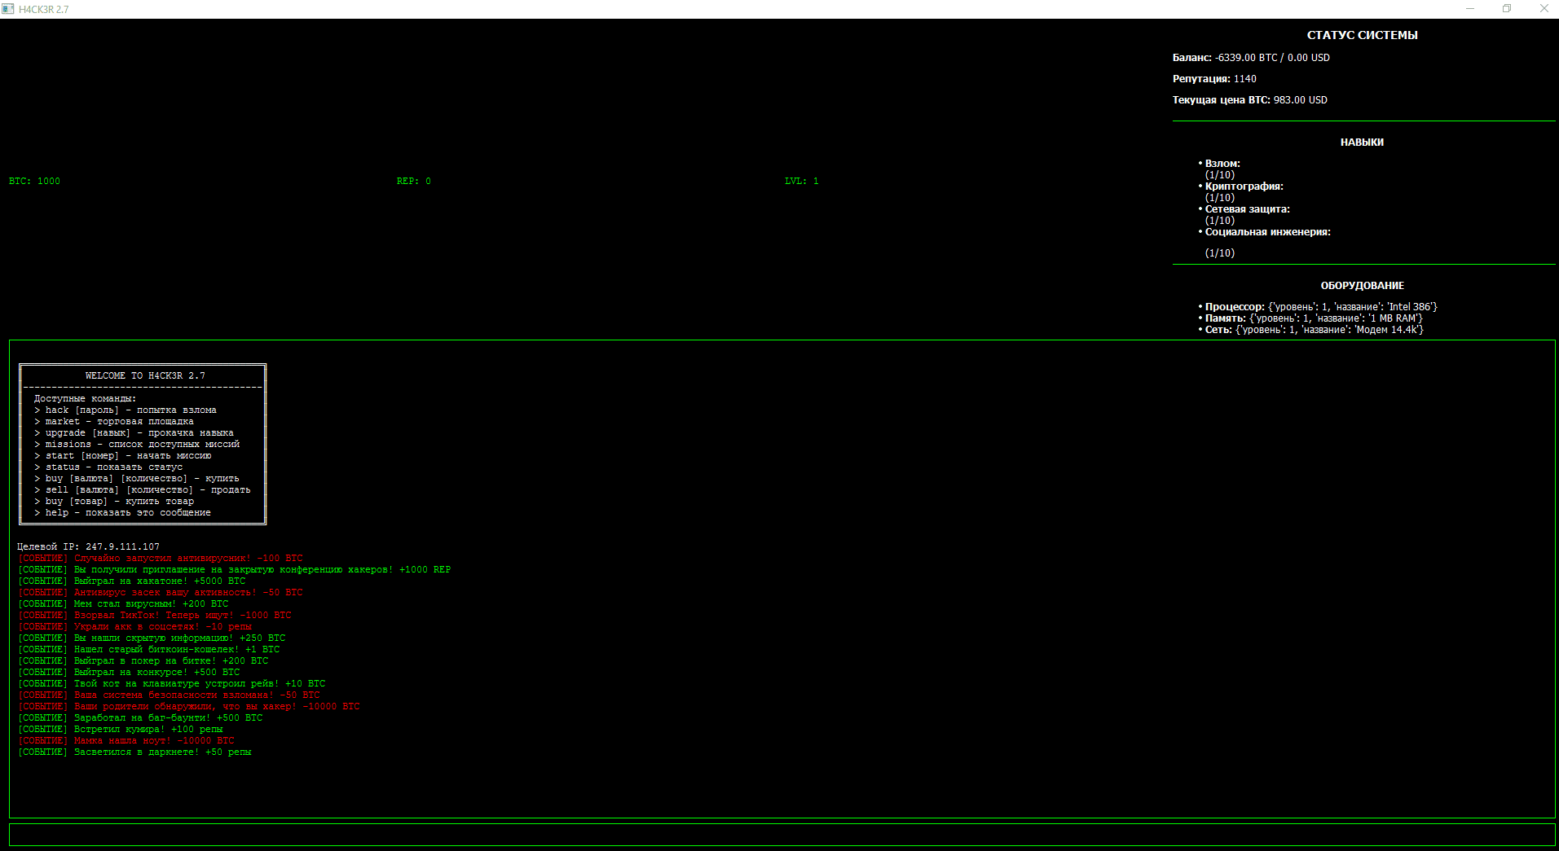Click the "Нашел старый биткоин-кошелек! +1 BTC" event
The height and width of the screenshot is (851, 1559).
[x=148, y=649]
